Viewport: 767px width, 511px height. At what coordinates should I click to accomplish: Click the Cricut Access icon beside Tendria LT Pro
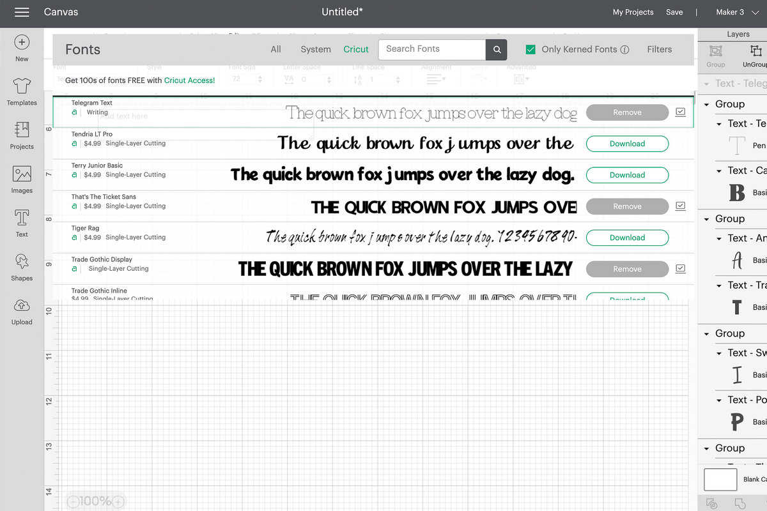[x=75, y=144]
